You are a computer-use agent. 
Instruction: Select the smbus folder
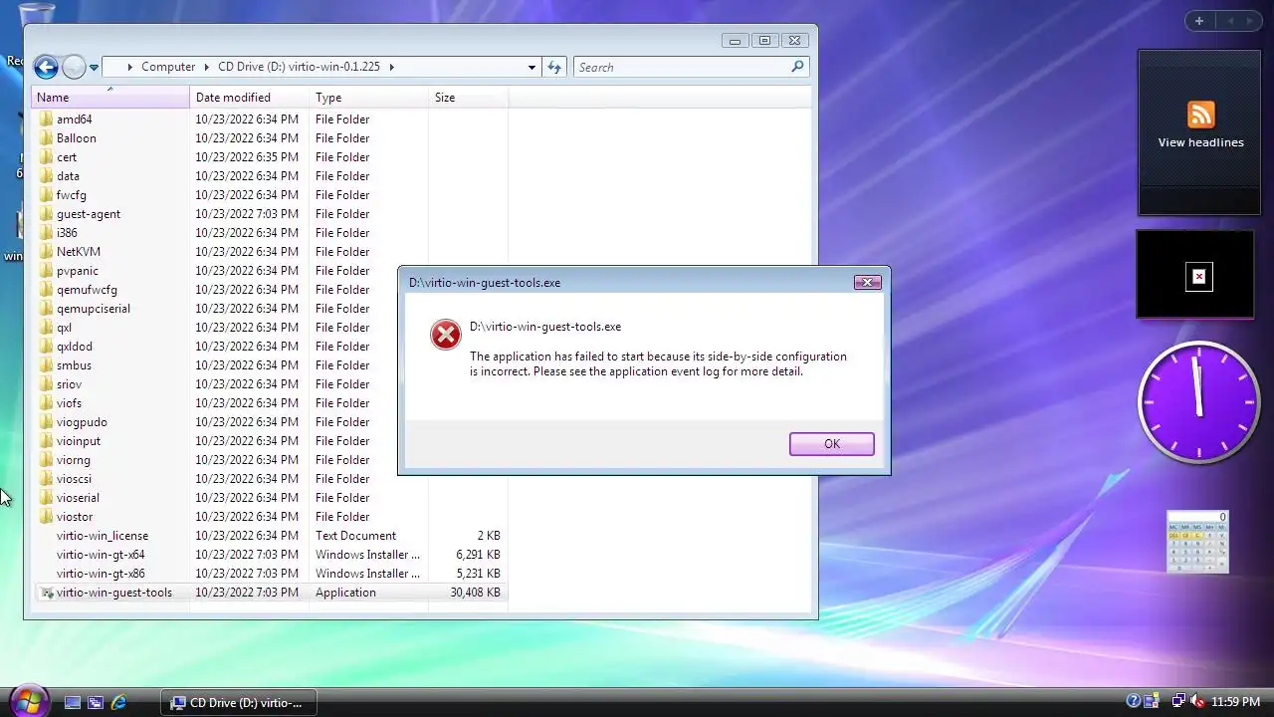click(74, 365)
